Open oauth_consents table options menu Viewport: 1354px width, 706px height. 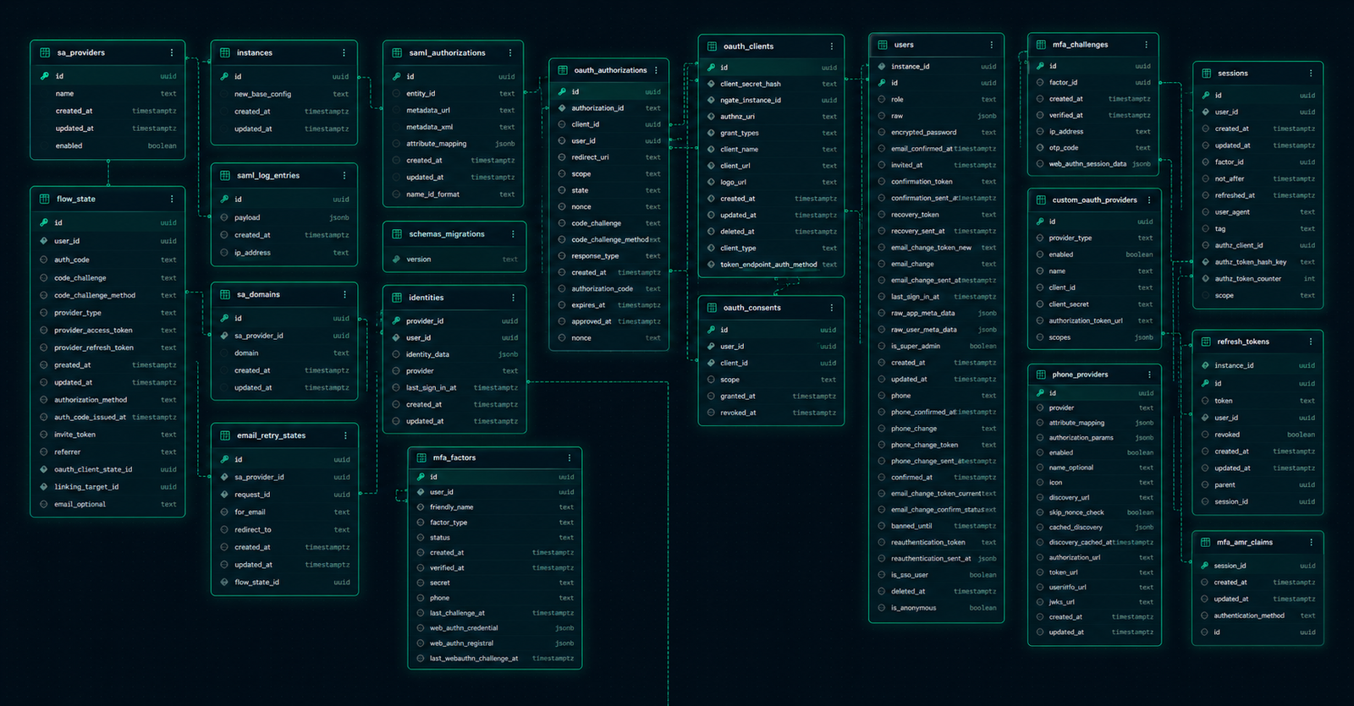pos(831,308)
